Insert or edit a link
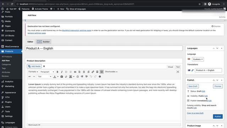 (x=93, y=72)
